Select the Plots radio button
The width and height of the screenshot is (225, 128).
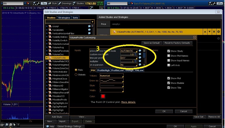[x=76, y=70]
